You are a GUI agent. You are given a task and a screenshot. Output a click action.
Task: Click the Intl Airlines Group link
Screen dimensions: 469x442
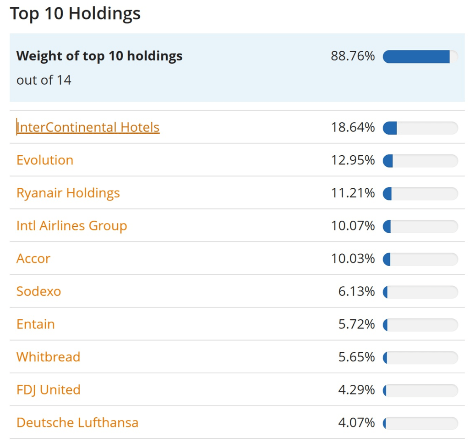click(x=71, y=225)
